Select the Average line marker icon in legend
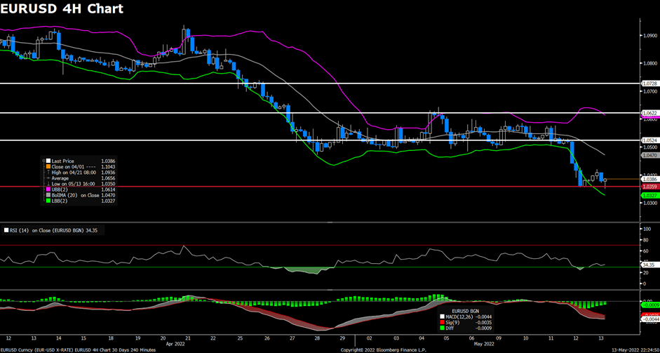Image resolution: width=660 pixels, height=353 pixels. 48,178
